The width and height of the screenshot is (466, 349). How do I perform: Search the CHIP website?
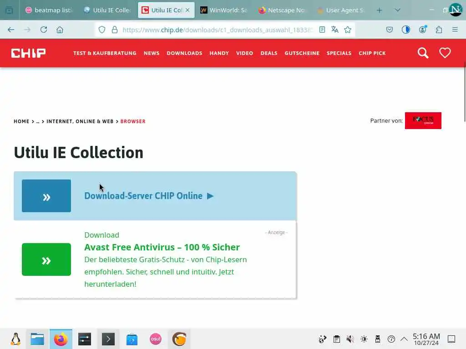423,53
